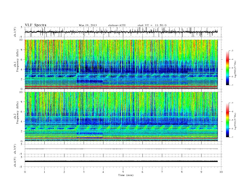This screenshot has height=193, width=249.
Task: Click the time axis tick label "6"
Action: [x=142, y=172]
